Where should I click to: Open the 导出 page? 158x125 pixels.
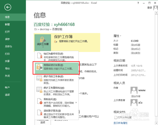13,68
